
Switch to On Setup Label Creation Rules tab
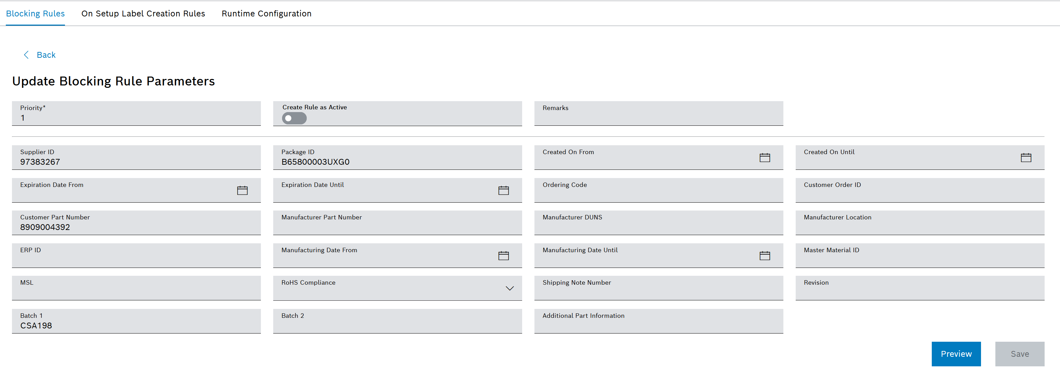pyautogui.click(x=143, y=14)
